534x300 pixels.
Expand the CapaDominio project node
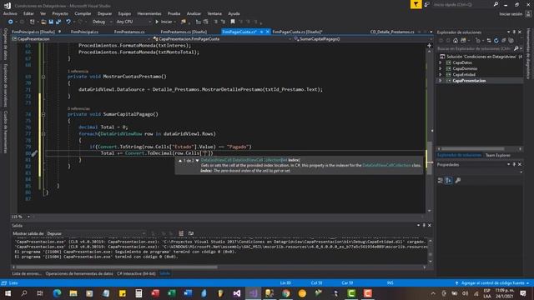tap(441, 68)
